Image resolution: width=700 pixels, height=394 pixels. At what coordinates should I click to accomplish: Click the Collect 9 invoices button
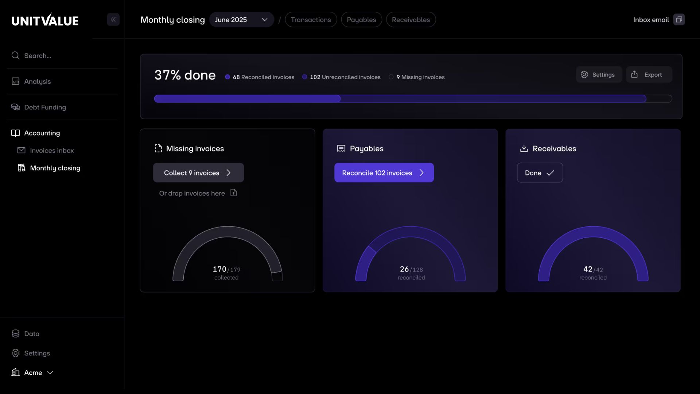click(x=198, y=173)
